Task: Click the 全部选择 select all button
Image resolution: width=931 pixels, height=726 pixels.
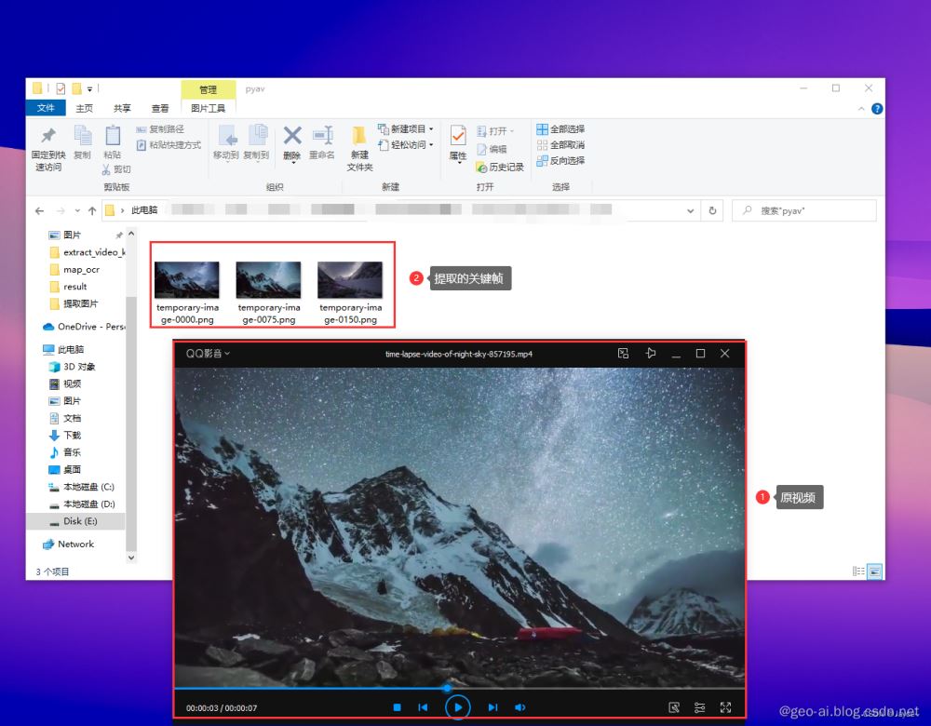Action: pos(560,128)
